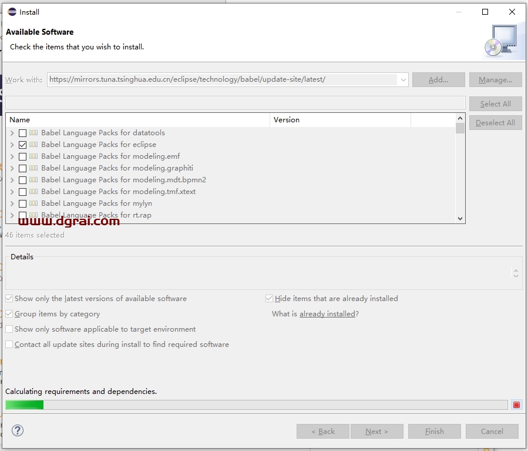Click the Eclipse logo in the title bar

coord(12,12)
